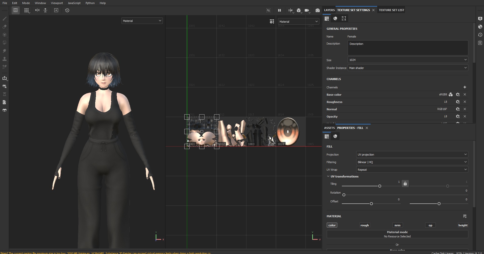Open the Size 1024 dropdown
Screen dimensions: 484x254
click(x=408, y=60)
